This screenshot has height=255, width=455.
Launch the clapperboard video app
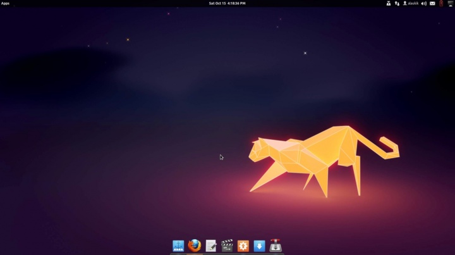(x=227, y=246)
